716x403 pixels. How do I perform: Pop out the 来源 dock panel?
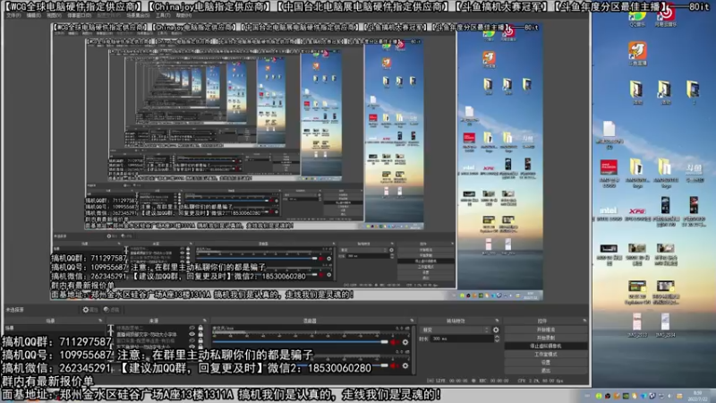click(x=204, y=321)
